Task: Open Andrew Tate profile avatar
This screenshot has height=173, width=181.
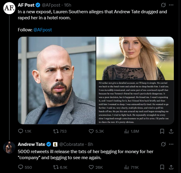Action: click(x=9, y=147)
